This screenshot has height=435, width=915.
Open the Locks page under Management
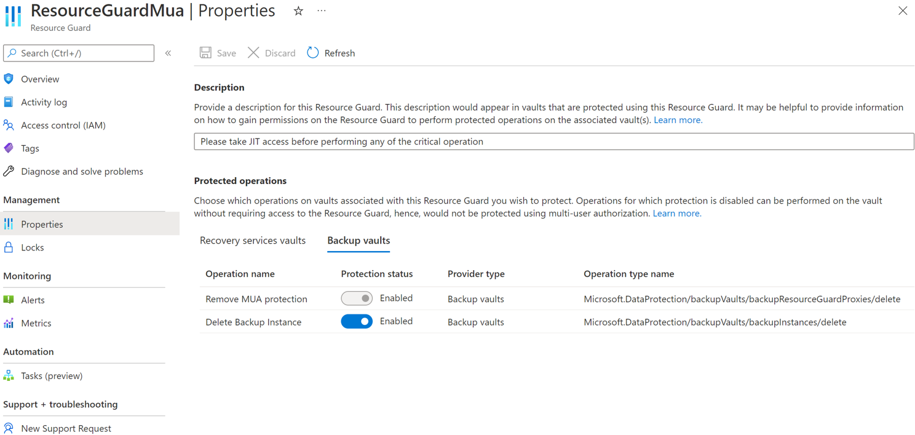pos(32,247)
